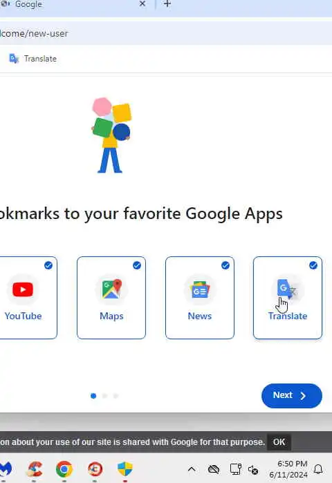Image resolution: width=332 pixels, height=483 pixels.
Task: Click the Next button's arrow chevron
Action: (x=303, y=396)
